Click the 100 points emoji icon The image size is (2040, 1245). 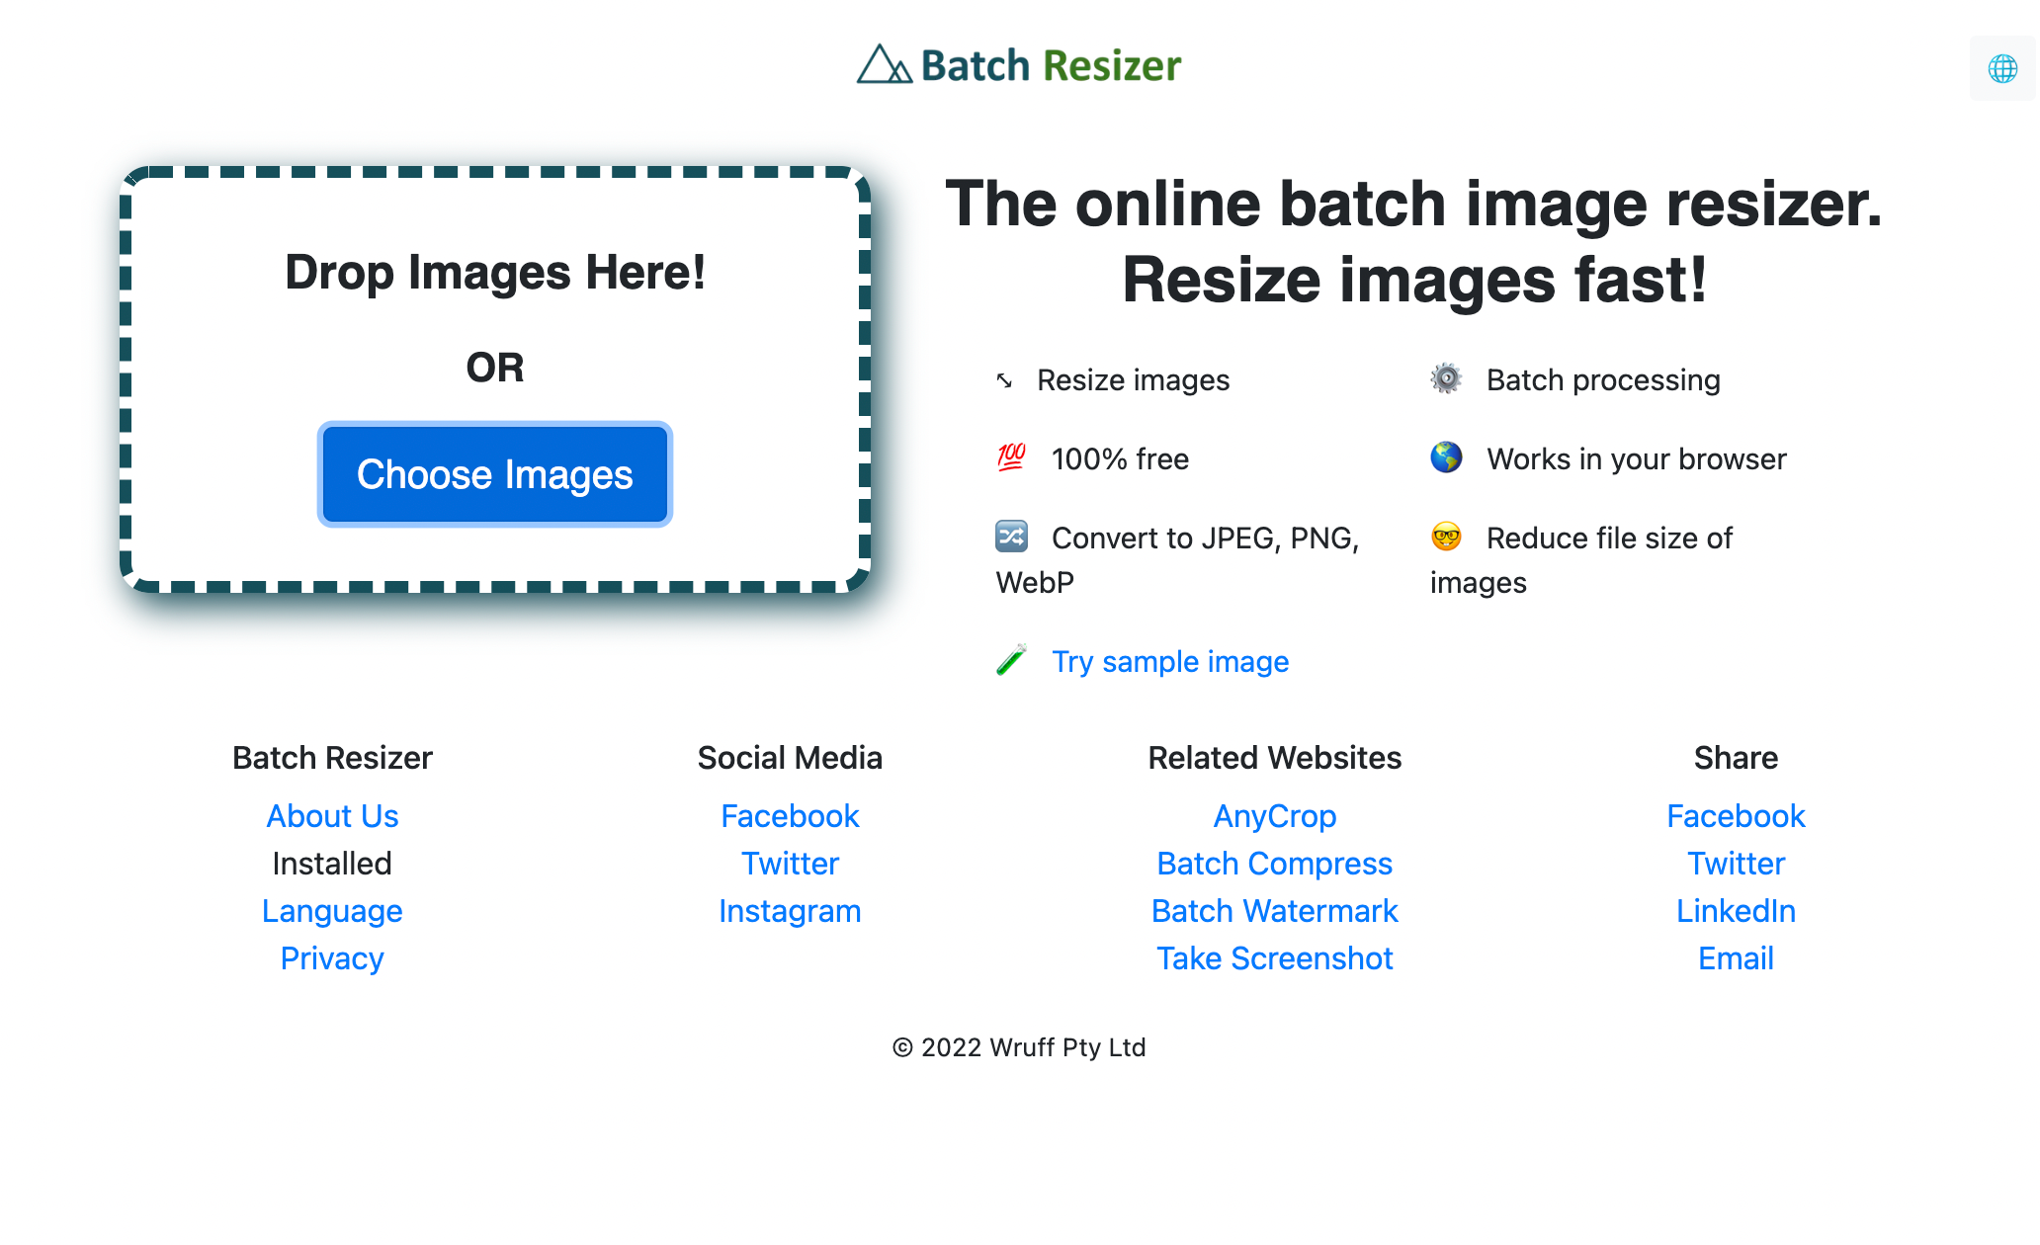tap(1011, 457)
